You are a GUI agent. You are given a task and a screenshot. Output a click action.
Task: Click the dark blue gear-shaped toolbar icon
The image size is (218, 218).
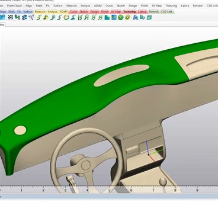(x=24, y=17)
